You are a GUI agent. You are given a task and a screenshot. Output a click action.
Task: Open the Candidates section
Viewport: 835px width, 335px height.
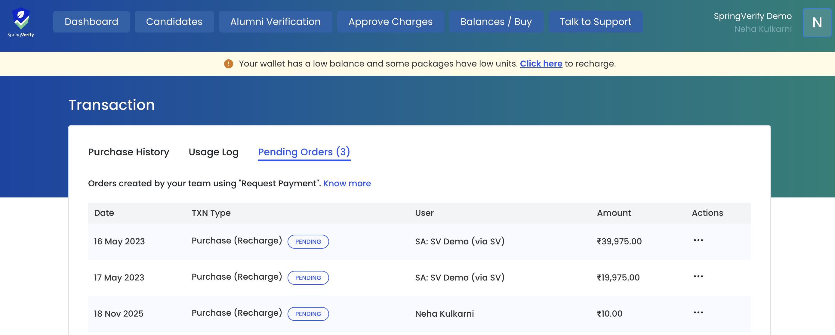point(174,22)
